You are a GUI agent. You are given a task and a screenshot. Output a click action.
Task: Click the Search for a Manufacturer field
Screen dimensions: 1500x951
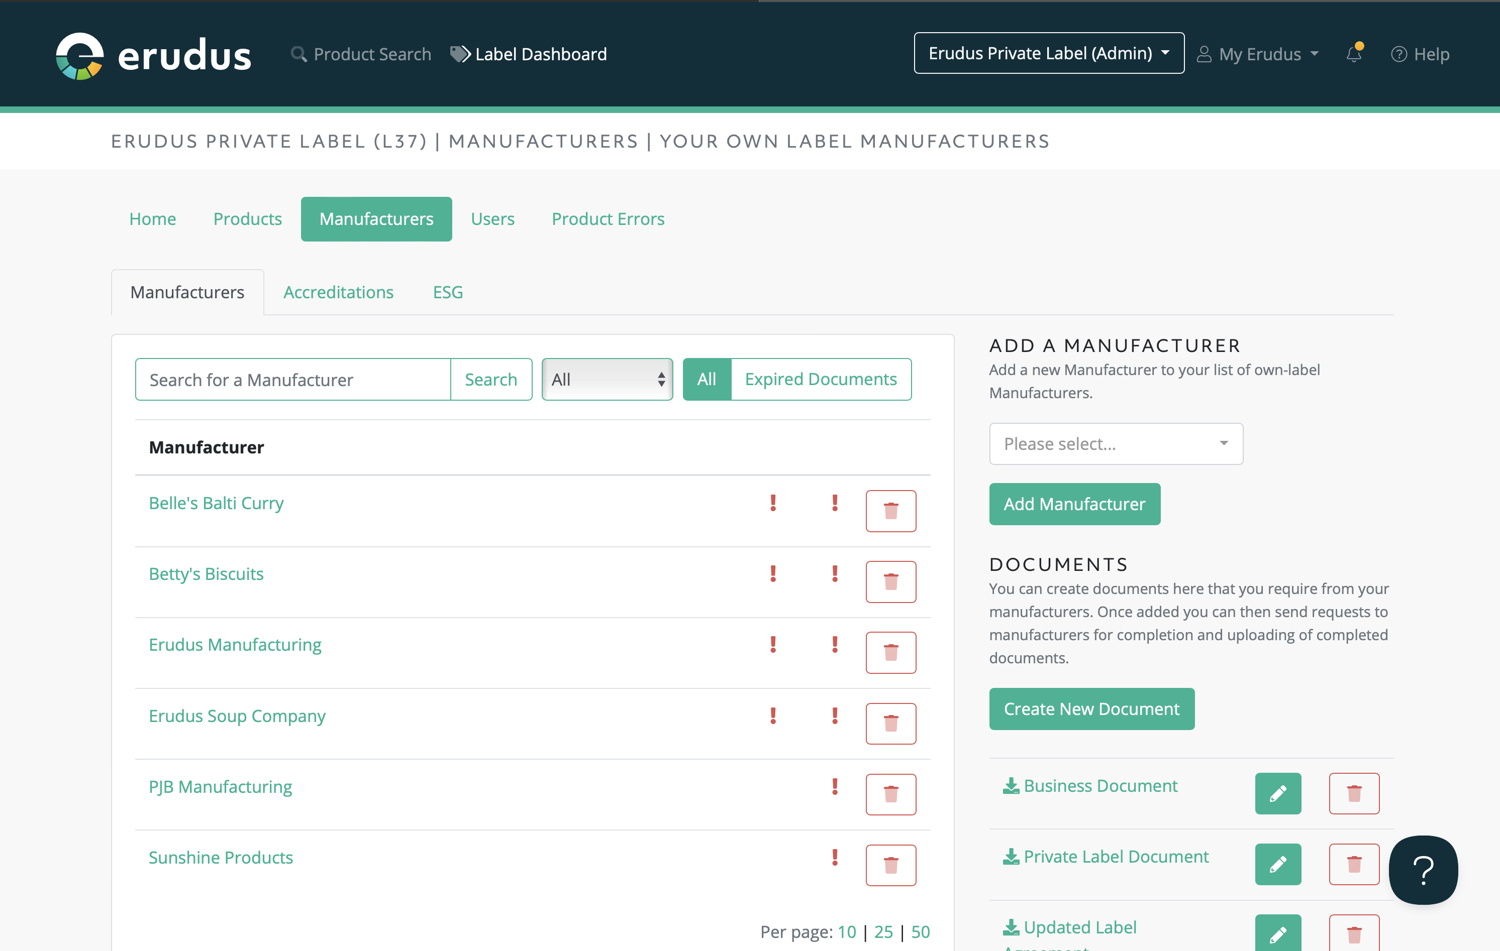tap(293, 379)
